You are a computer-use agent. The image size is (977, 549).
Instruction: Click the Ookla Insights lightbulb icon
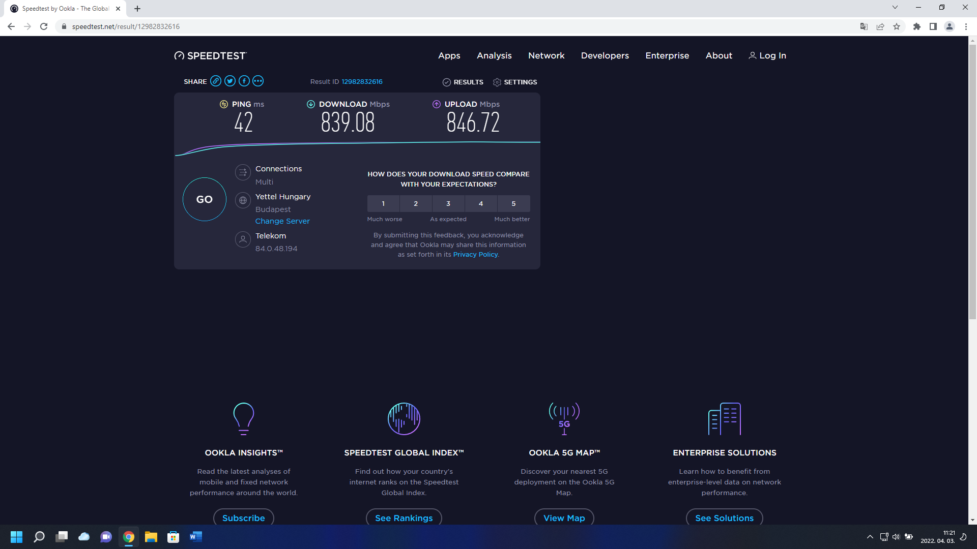click(x=244, y=419)
